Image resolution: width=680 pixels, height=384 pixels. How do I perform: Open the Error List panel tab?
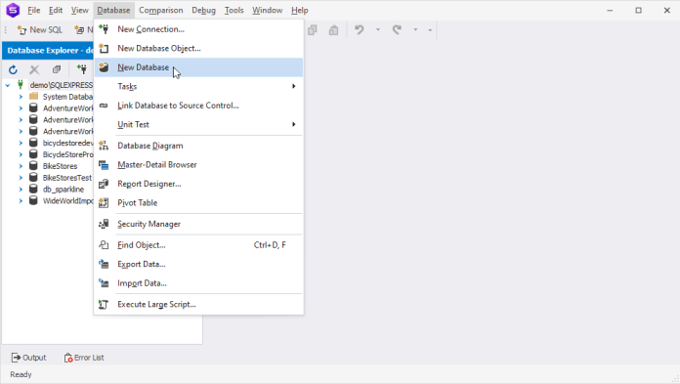pos(84,358)
